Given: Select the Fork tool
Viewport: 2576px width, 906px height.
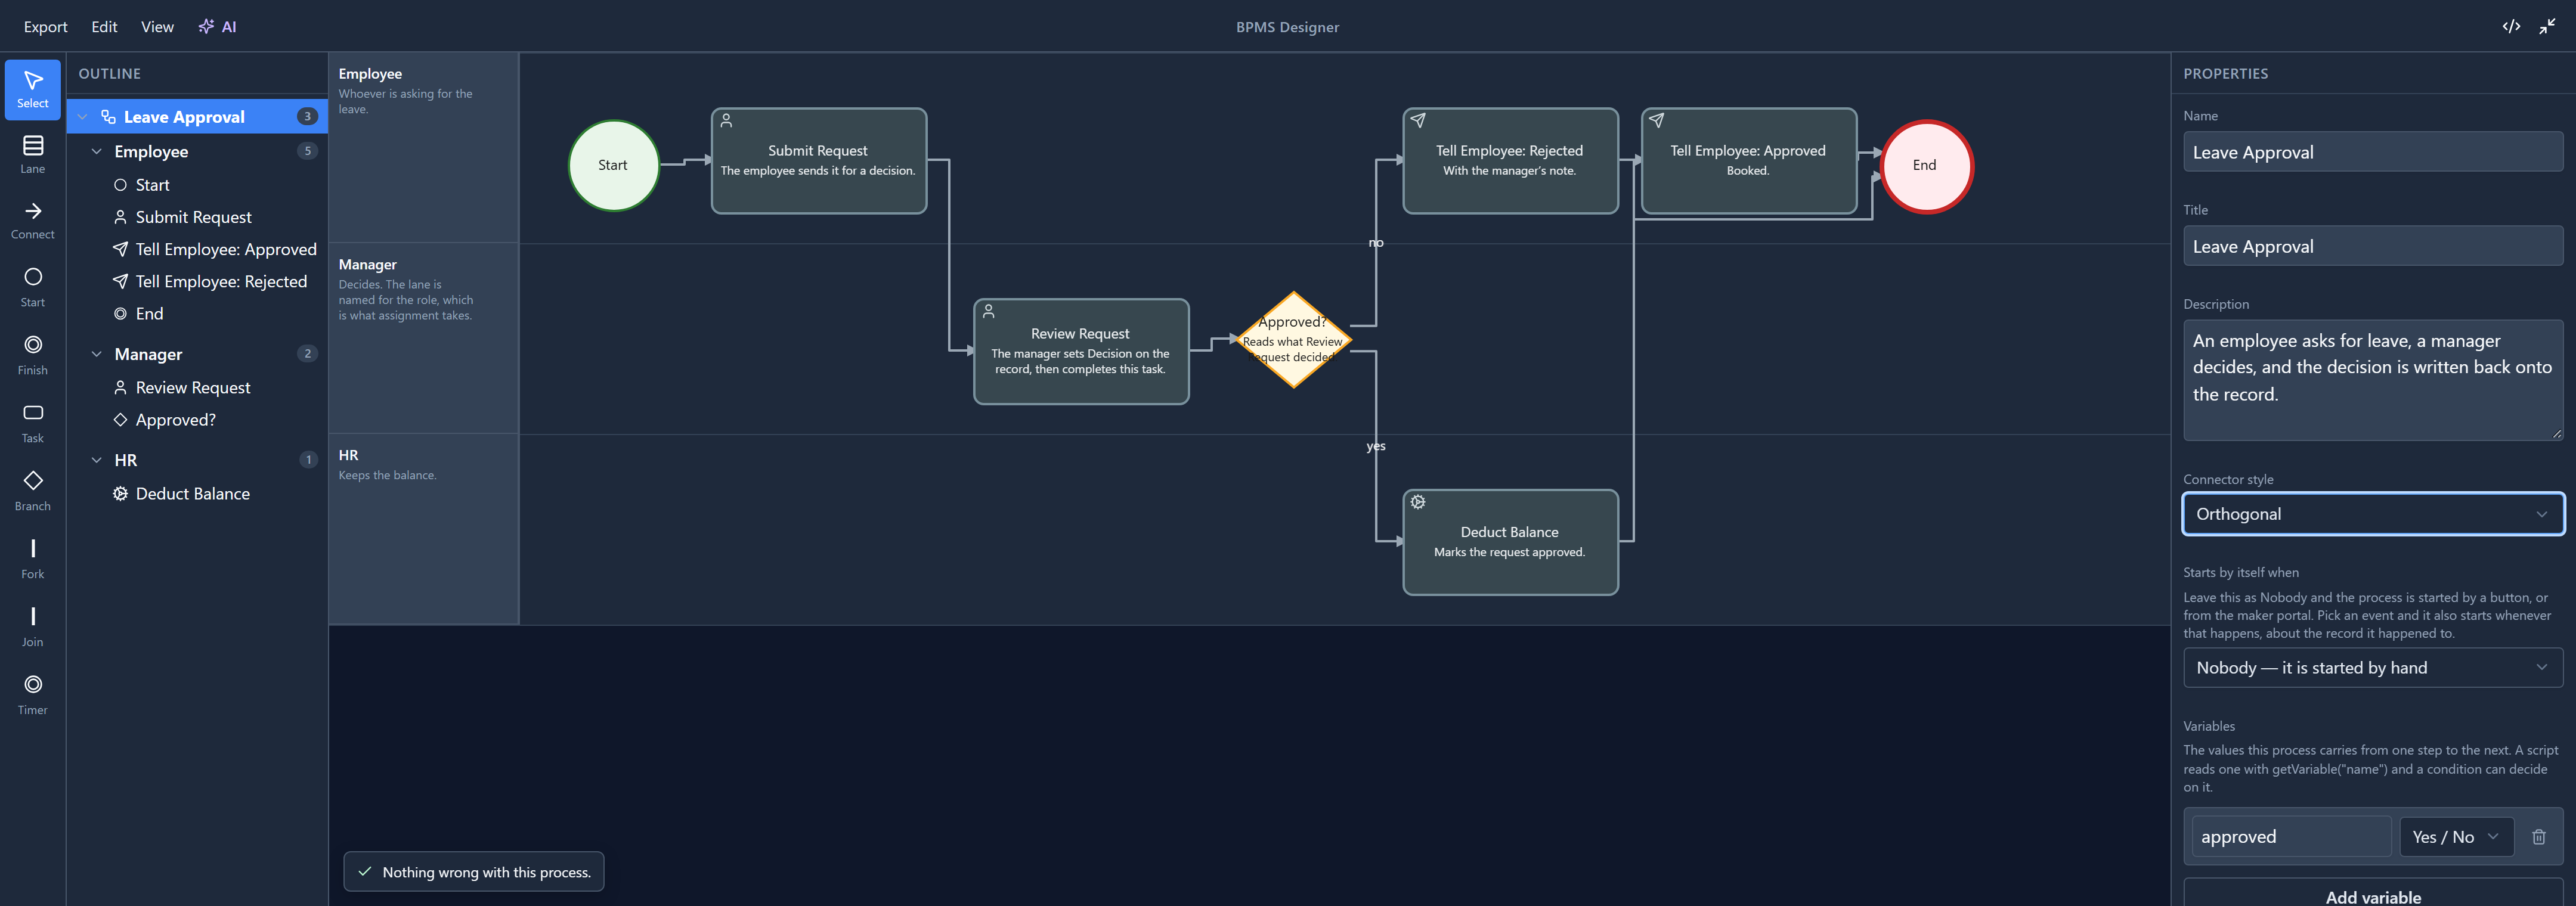Looking at the screenshot, I should (x=32, y=559).
